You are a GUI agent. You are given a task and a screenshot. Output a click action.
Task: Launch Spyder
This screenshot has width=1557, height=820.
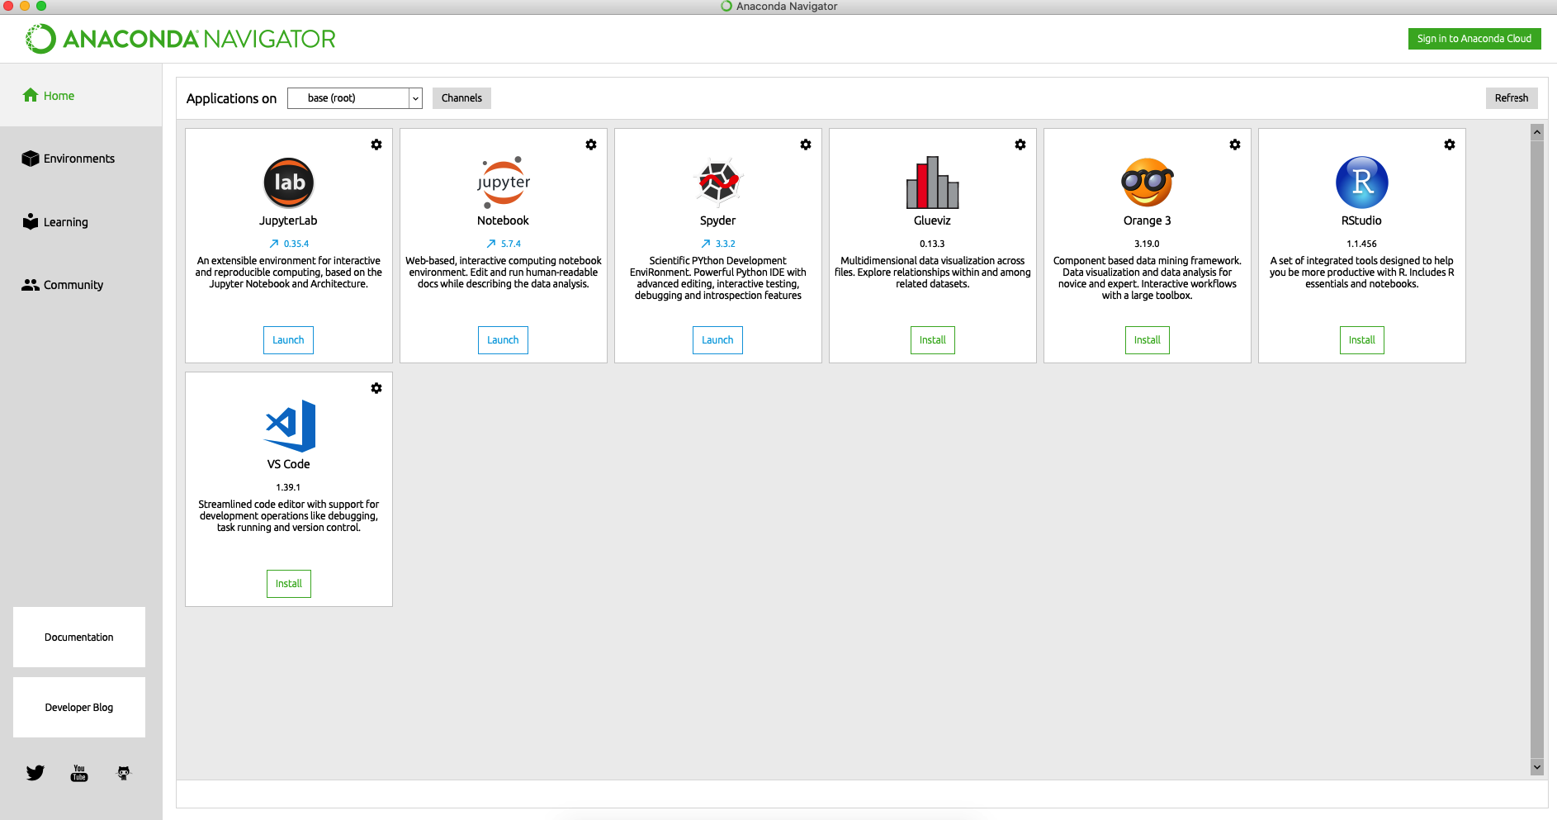coord(717,340)
